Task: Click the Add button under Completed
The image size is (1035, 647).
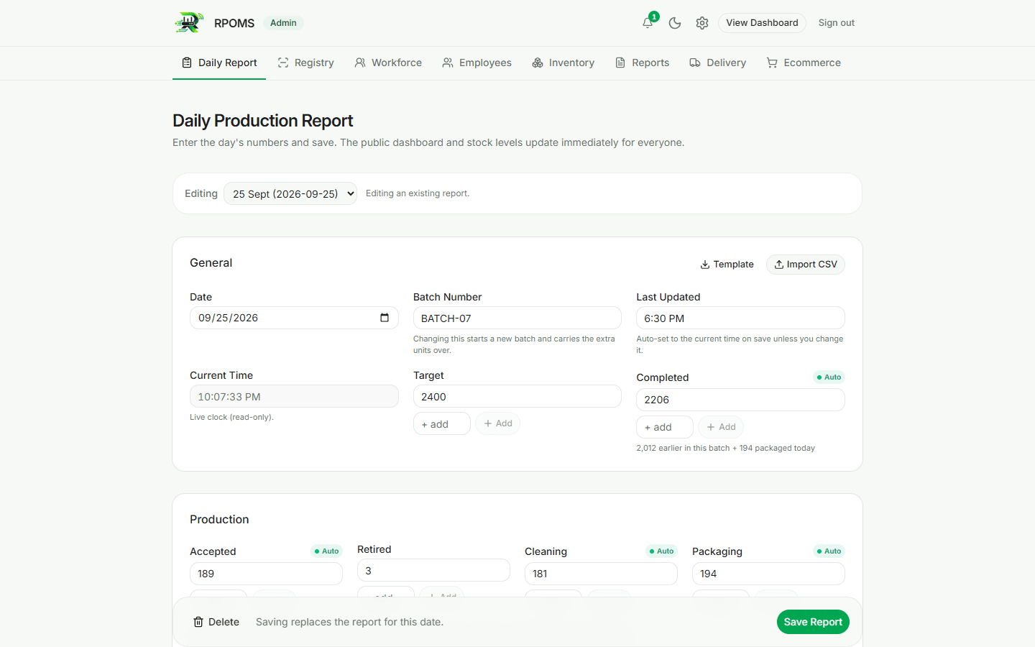Action: (721, 427)
